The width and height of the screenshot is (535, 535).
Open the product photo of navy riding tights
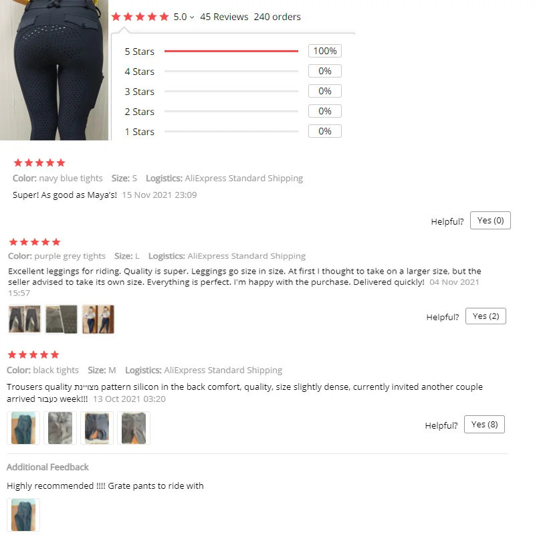[54, 70]
